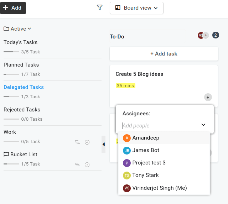
Task: Click the Add button
Action: point(13,8)
